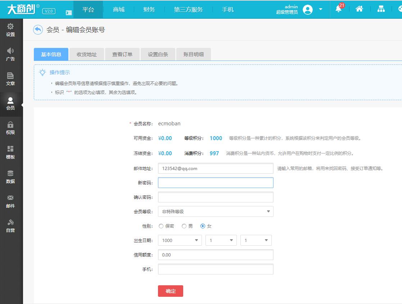Select the 女 gender radio button

pos(203,226)
